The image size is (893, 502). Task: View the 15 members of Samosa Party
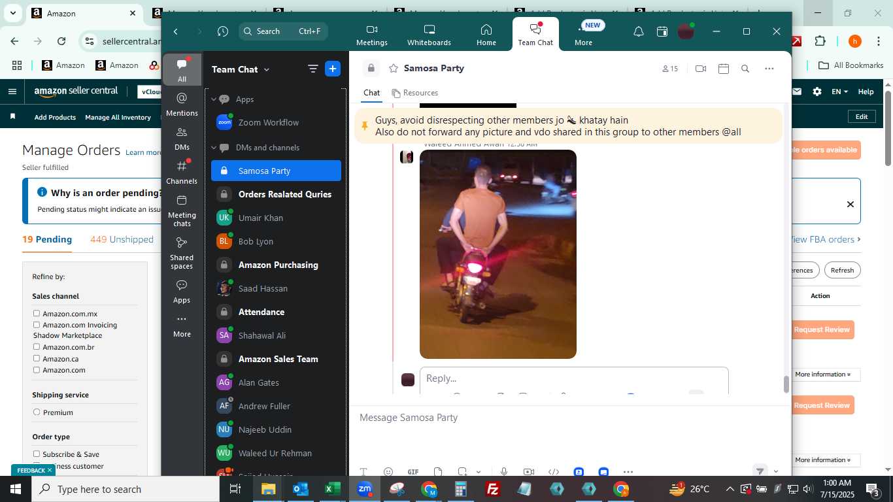tap(670, 69)
